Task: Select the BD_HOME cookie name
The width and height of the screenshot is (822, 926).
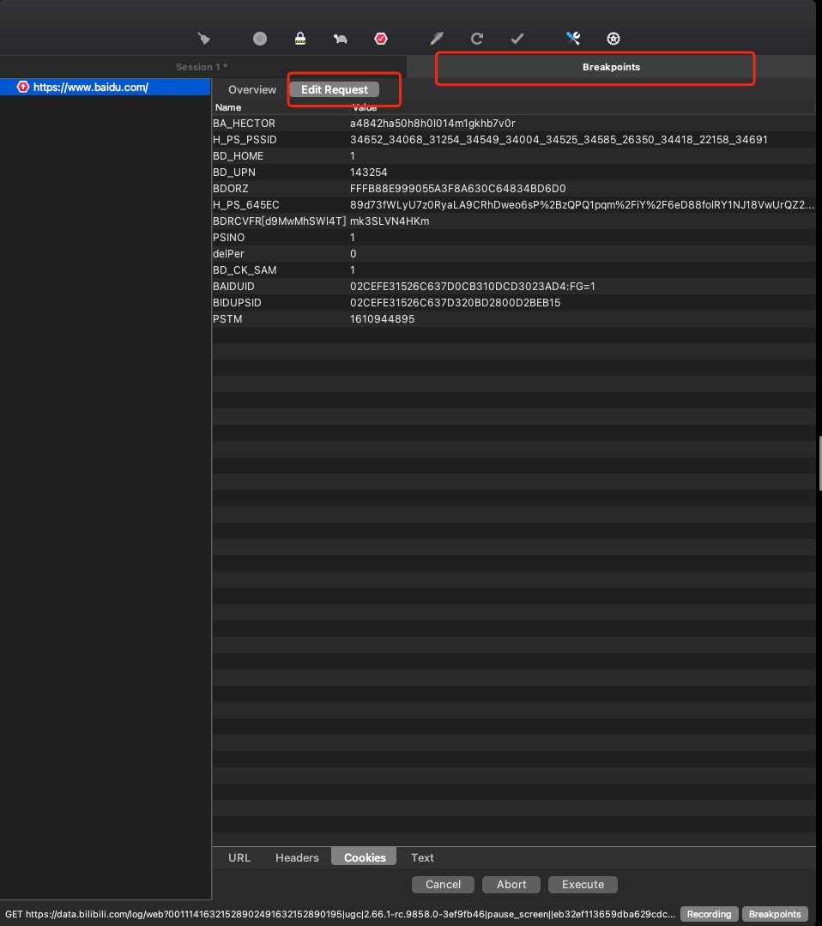Action: (238, 156)
